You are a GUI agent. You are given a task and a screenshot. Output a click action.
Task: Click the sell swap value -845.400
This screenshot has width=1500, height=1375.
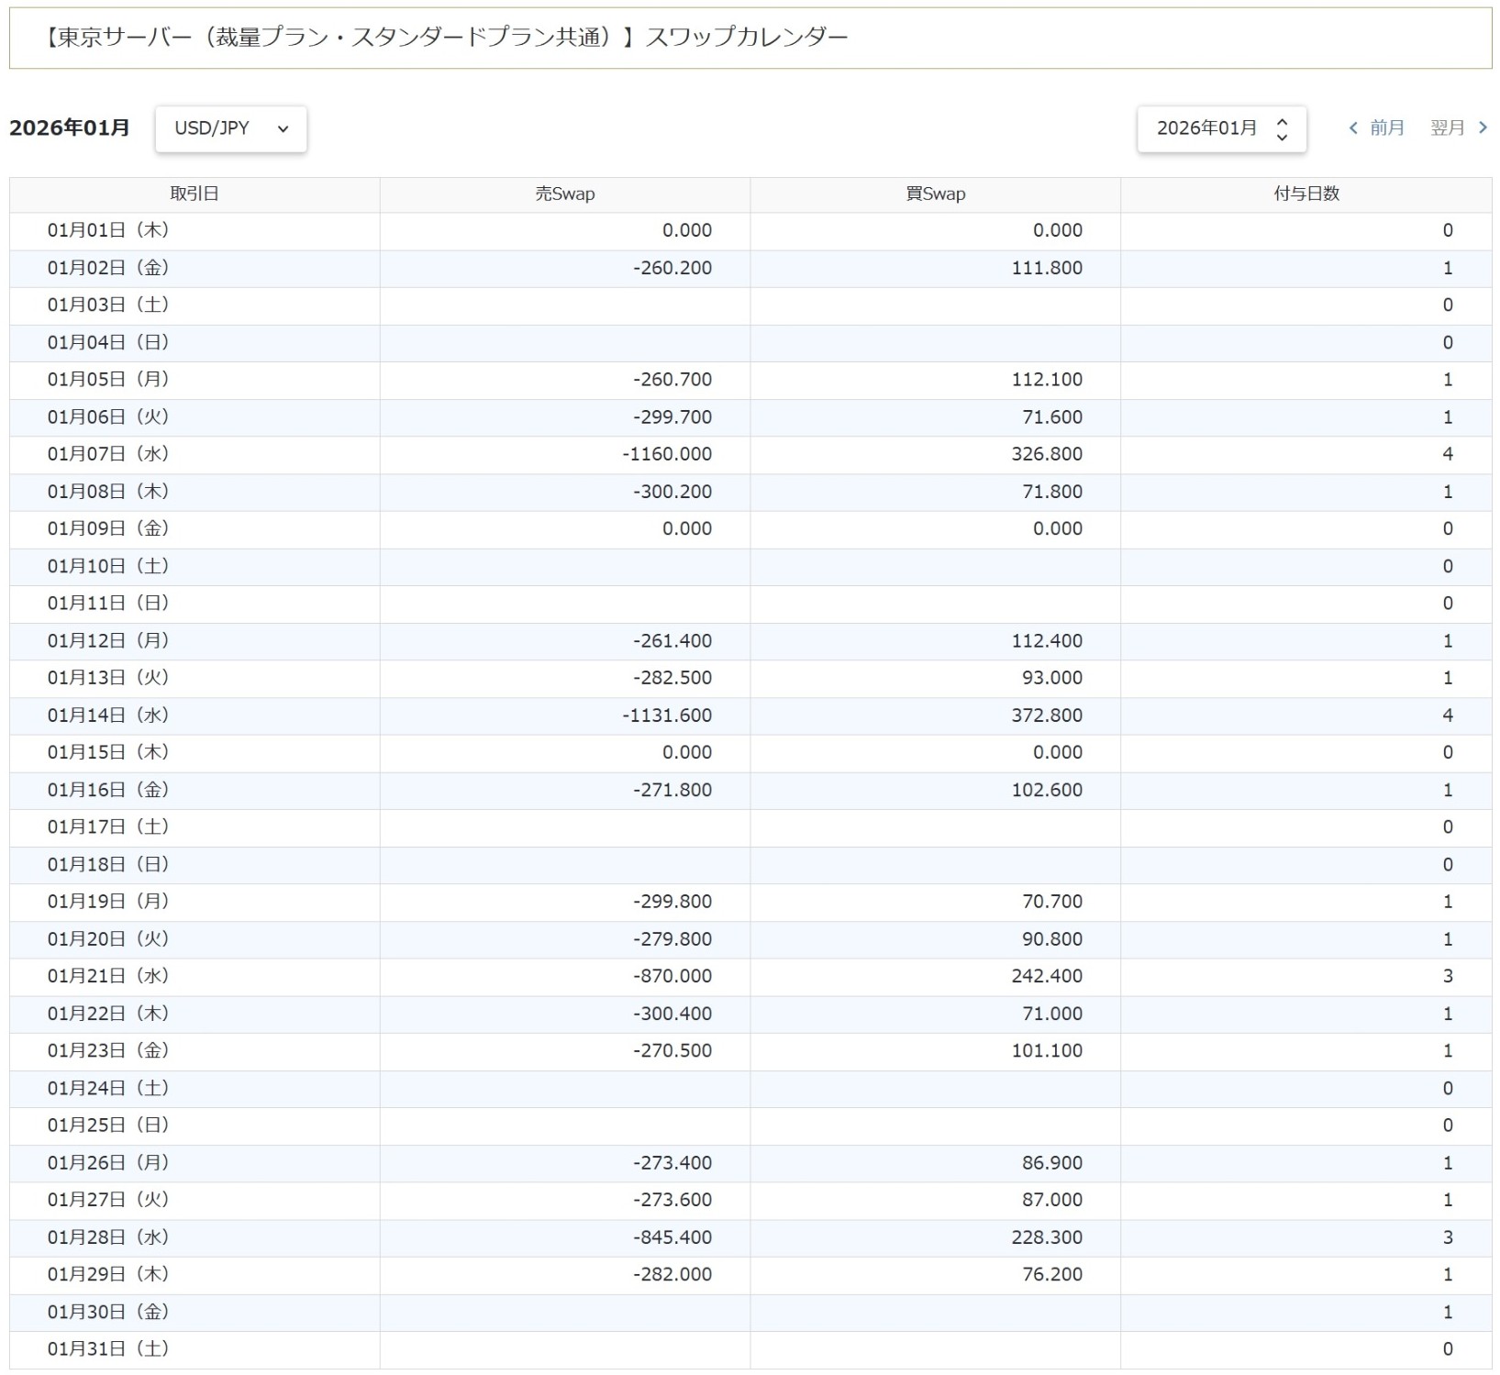click(x=672, y=1237)
